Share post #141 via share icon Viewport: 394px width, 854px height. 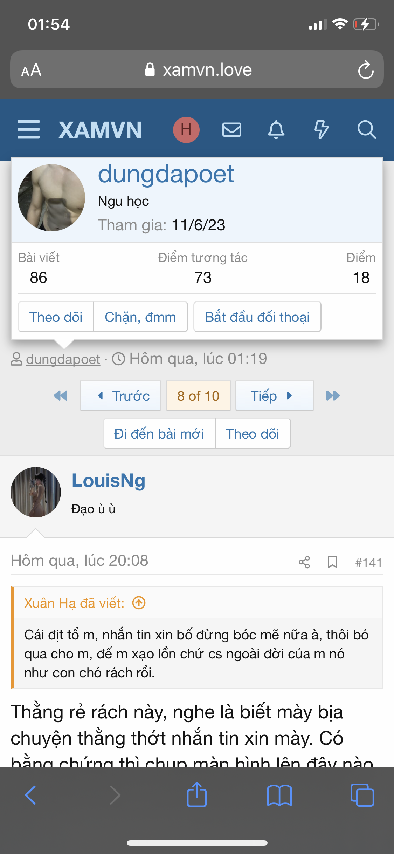(304, 562)
